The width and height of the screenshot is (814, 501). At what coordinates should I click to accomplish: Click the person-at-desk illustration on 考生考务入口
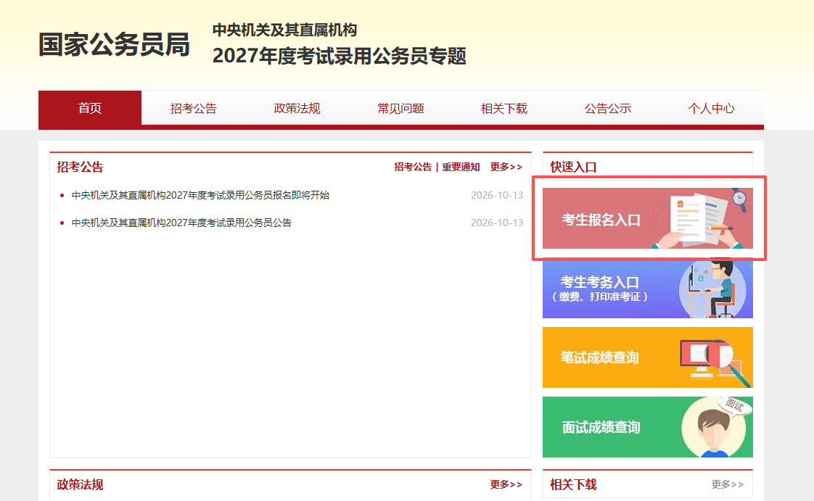[x=712, y=289]
